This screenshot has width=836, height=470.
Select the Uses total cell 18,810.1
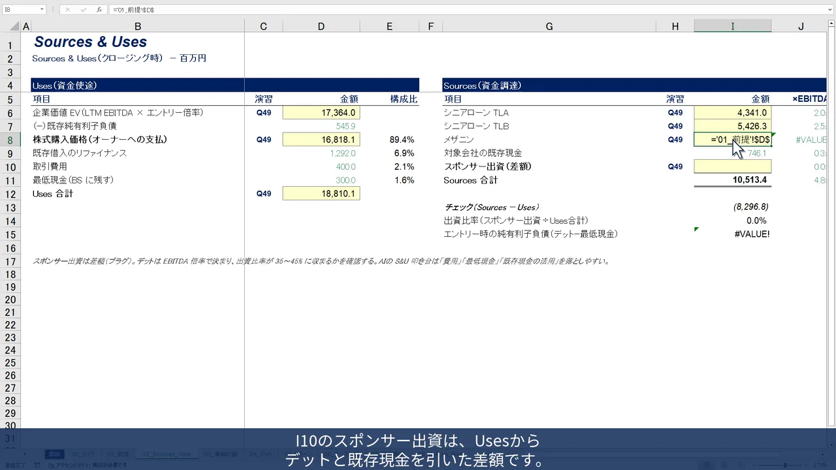click(321, 194)
